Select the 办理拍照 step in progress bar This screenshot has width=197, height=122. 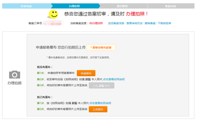point(74,6)
